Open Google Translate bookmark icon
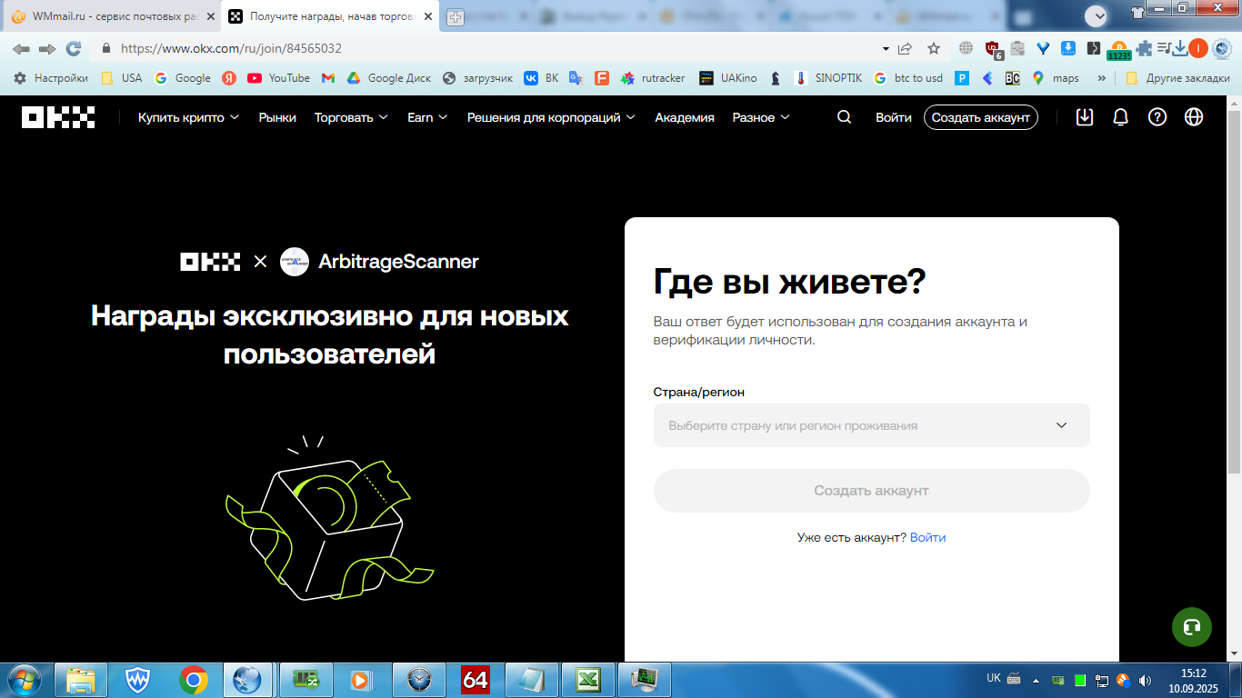Viewport: 1242px width, 698px height. click(x=576, y=78)
